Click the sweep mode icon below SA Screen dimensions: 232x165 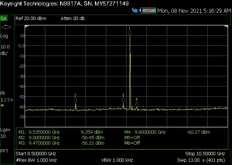tap(6, 27)
